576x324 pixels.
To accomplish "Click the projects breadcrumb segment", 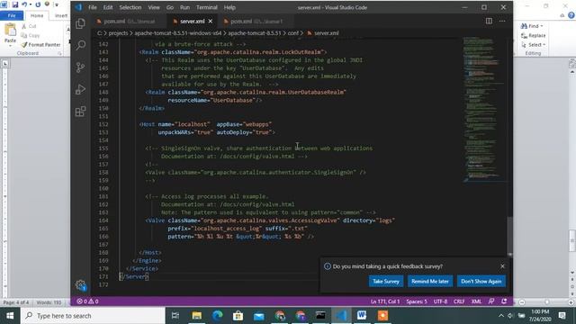I will tap(118, 33).
